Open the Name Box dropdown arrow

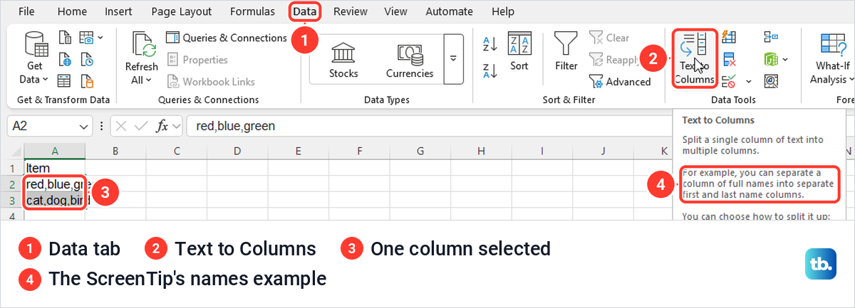pyautogui.click(x=83, y=127)
